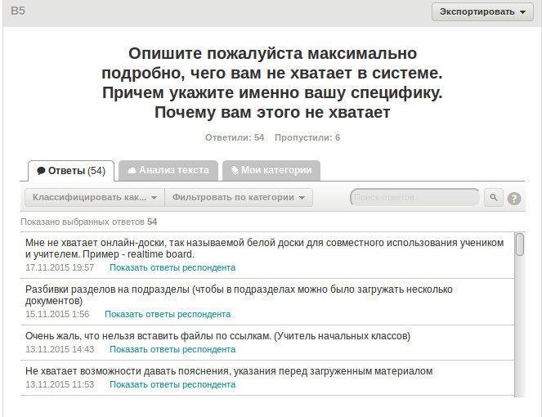Click the Пропустили: 6 counter
Image resolution: width=542 pixels, height=417 pixels.
(307, 137)
